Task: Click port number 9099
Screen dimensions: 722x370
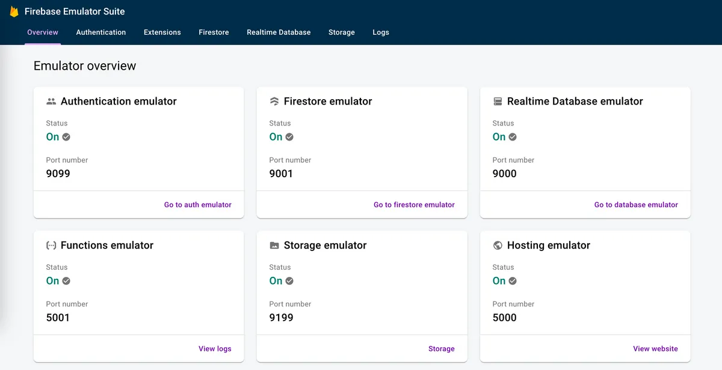Action: click(x=58, y=174)
